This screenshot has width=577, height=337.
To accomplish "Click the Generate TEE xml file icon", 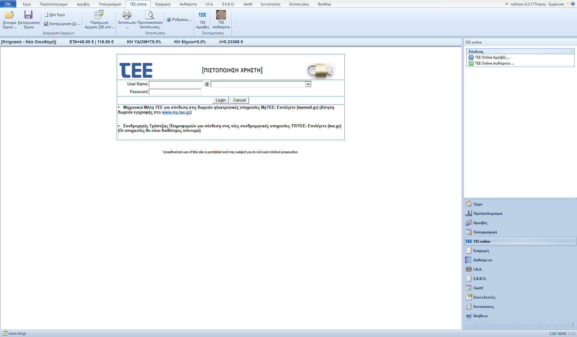I will pos(99,15).
